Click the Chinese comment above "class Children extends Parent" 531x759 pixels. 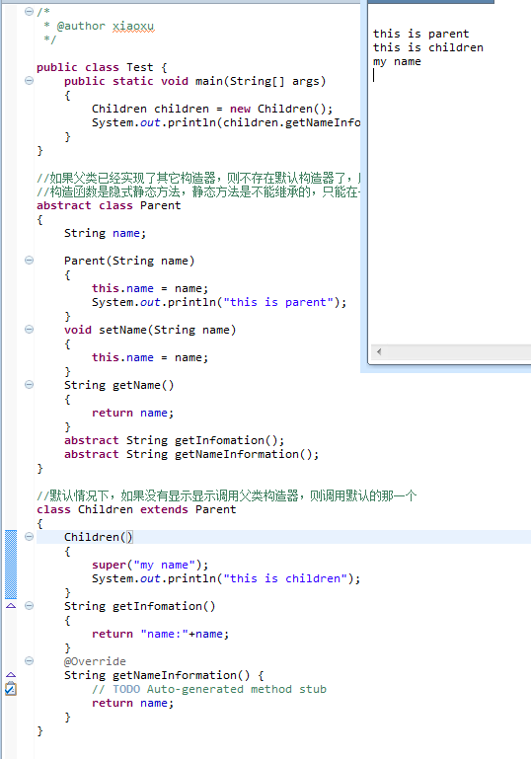pyautogui.click(x=227, y=495)
